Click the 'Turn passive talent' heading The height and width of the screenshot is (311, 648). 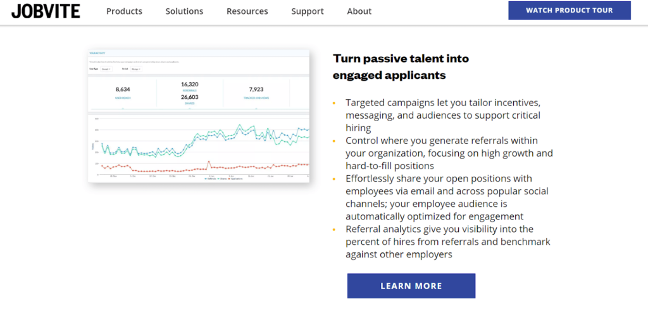pos(401,67)
